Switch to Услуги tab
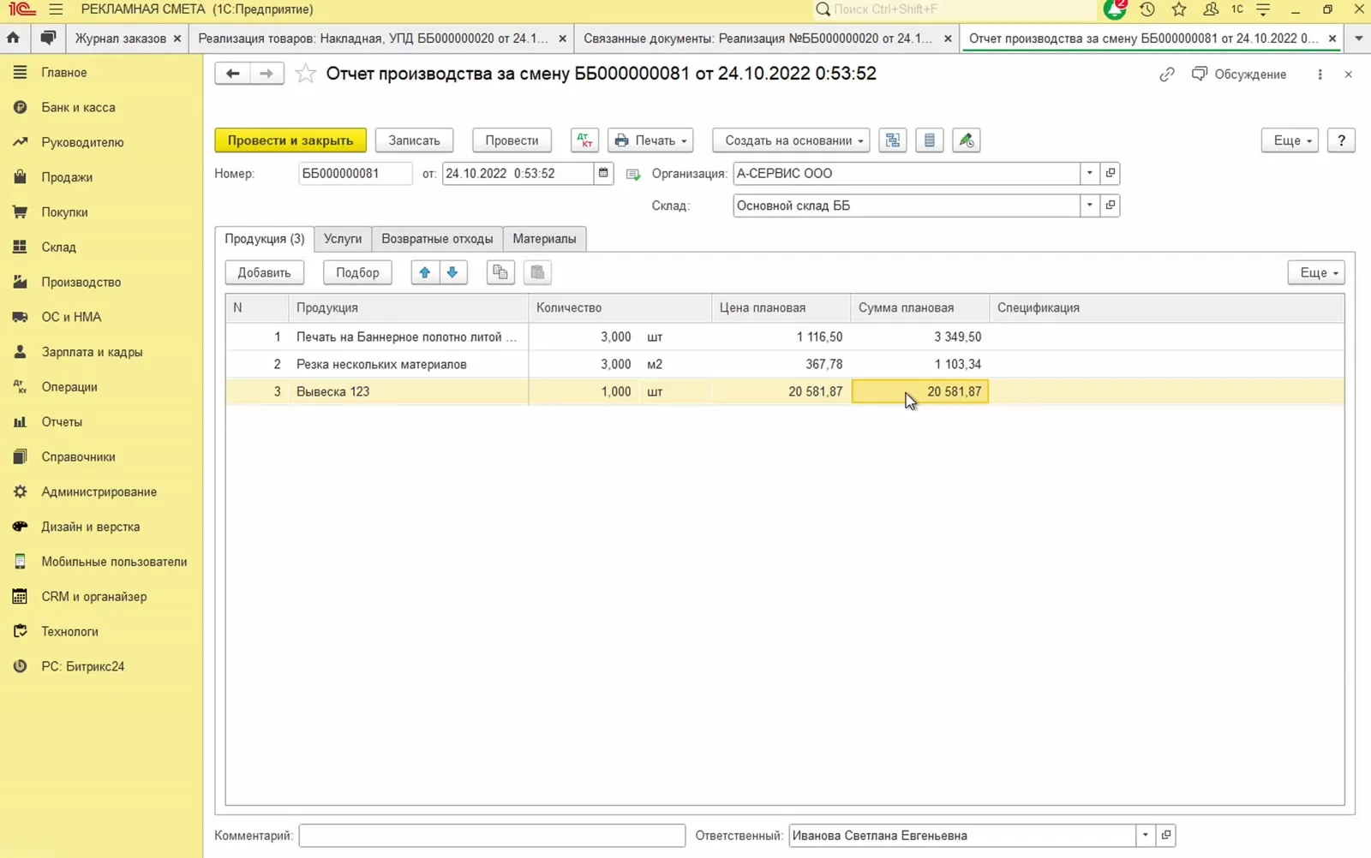The height and width of the screenshot is (858, 1371). 343,239
